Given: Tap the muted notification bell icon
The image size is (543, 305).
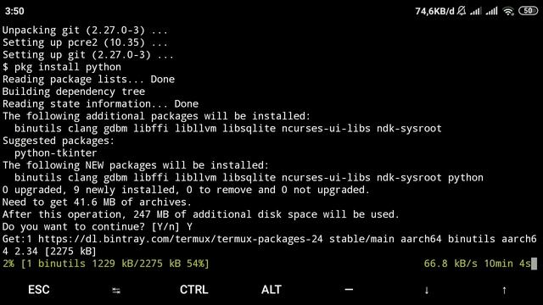Looking at the screenshot, I should pos(462,11).
